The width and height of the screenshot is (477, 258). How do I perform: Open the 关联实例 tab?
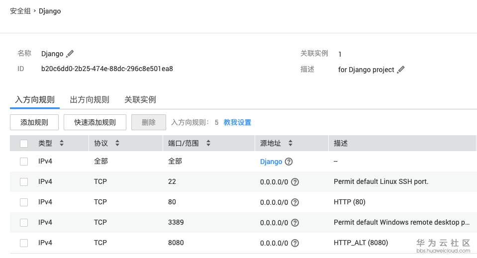140,99
